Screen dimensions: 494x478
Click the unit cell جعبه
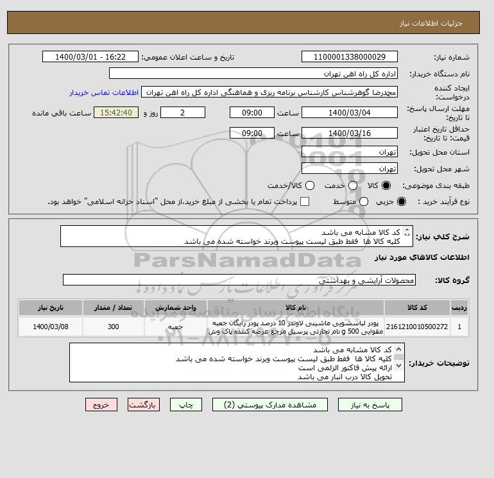(x=176, y=327)
